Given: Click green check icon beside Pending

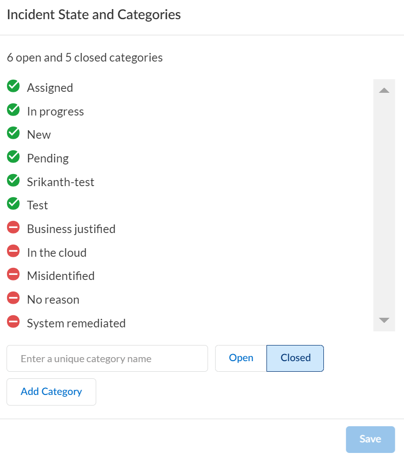Looking at the screenshot, I should (x=13, y=157).
